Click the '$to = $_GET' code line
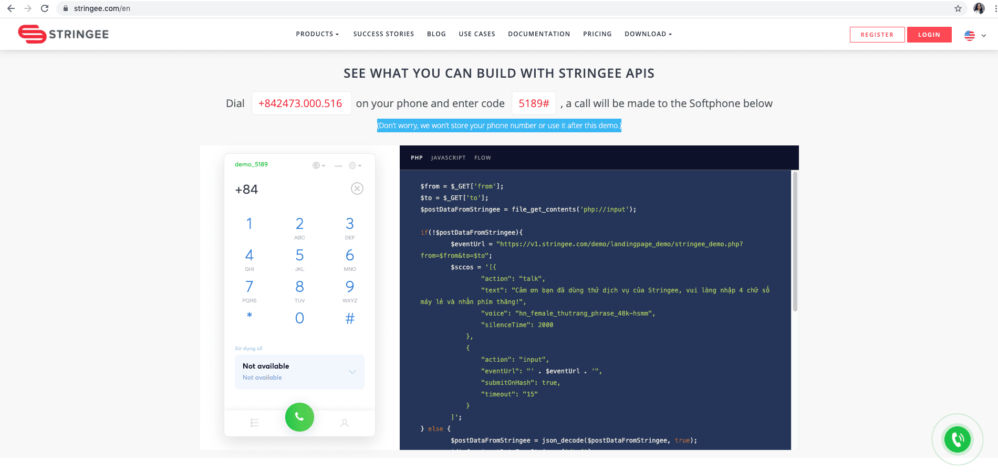The height and width of the screenshot is (472, 998). (x=454, y=198)
